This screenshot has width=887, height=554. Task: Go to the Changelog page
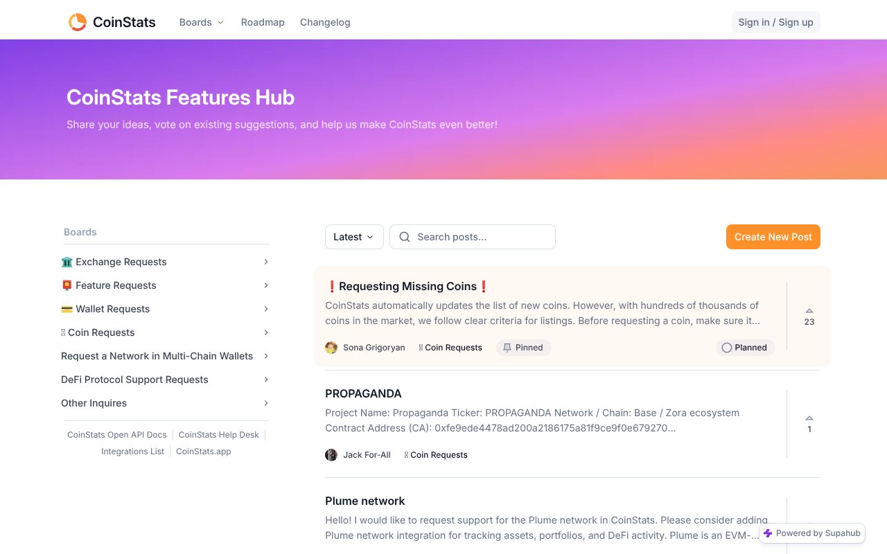[x=325, y=22]
